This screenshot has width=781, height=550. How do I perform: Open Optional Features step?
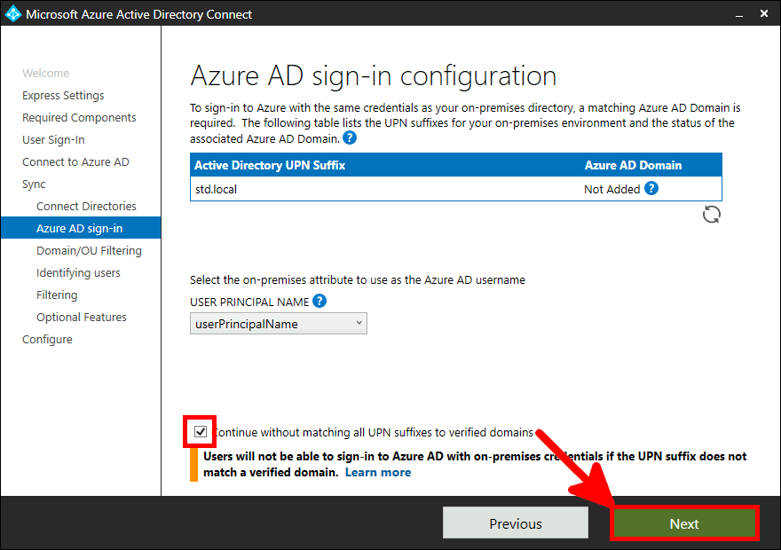coord(82,317)
